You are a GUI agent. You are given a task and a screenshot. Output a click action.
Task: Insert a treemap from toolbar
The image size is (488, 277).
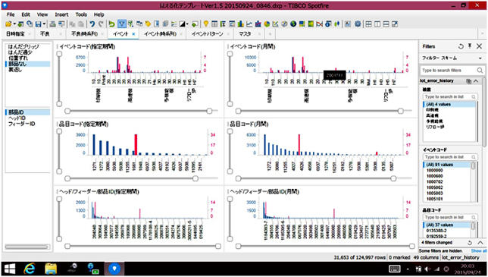[x=302, y=24]
